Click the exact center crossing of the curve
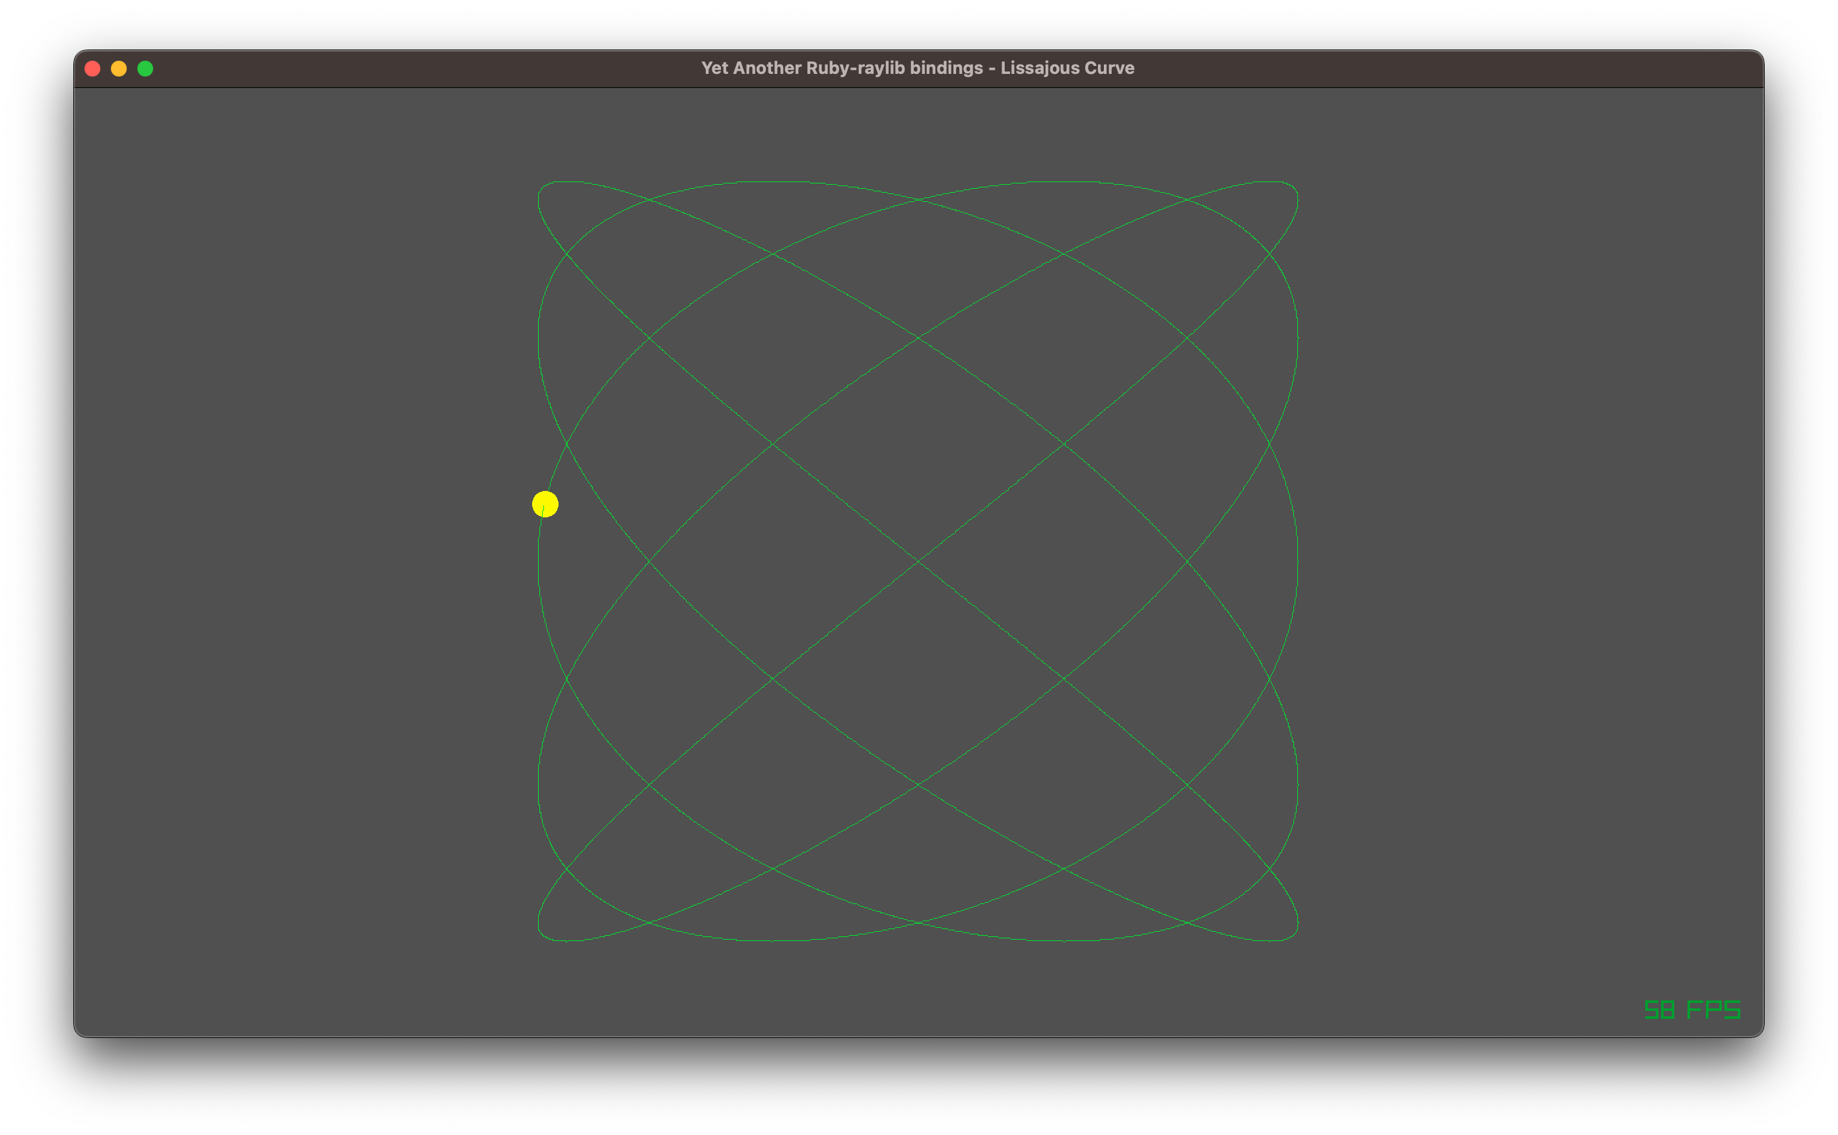Viewport: 1838px width, 1135px height. click(918, 561)
